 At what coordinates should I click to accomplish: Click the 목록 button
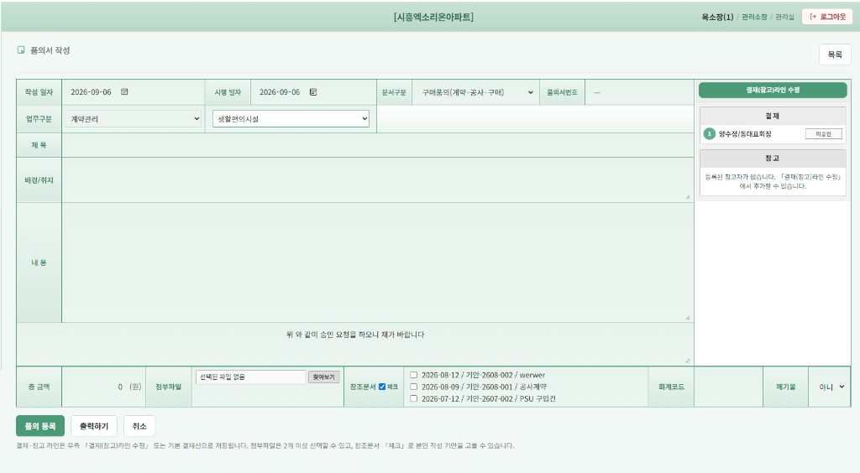tap(835, 55)
